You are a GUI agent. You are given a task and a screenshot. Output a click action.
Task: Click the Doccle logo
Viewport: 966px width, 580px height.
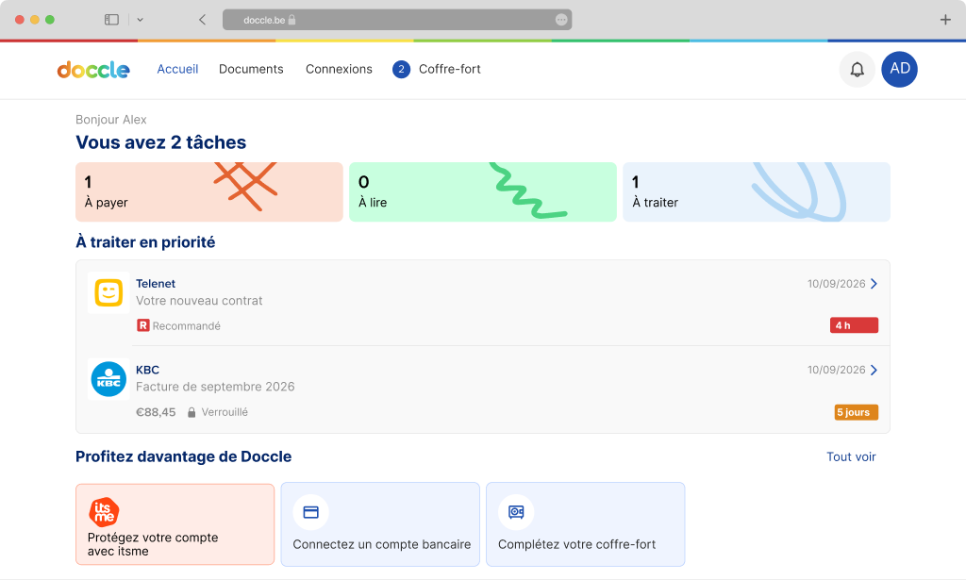93,70
